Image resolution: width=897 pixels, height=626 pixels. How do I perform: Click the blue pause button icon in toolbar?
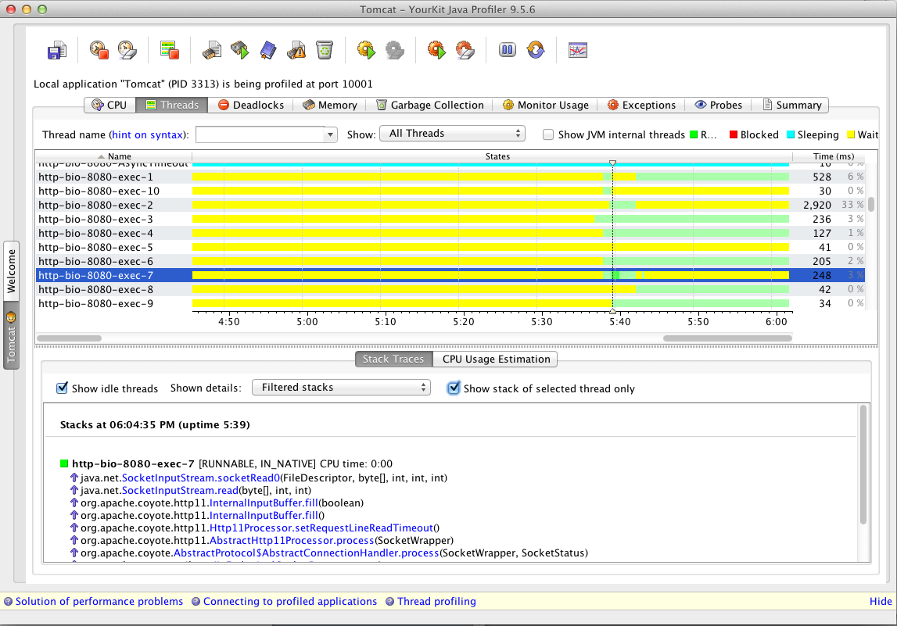click(x=508, y=51)
